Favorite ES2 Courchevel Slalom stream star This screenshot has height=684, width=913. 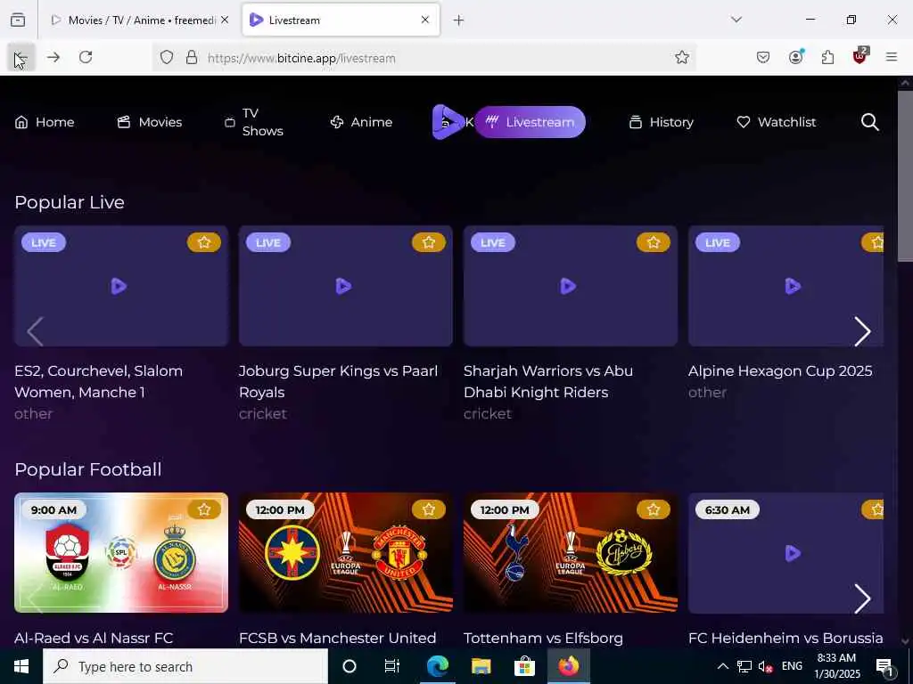pyautogui.click(x=204, y=242)
